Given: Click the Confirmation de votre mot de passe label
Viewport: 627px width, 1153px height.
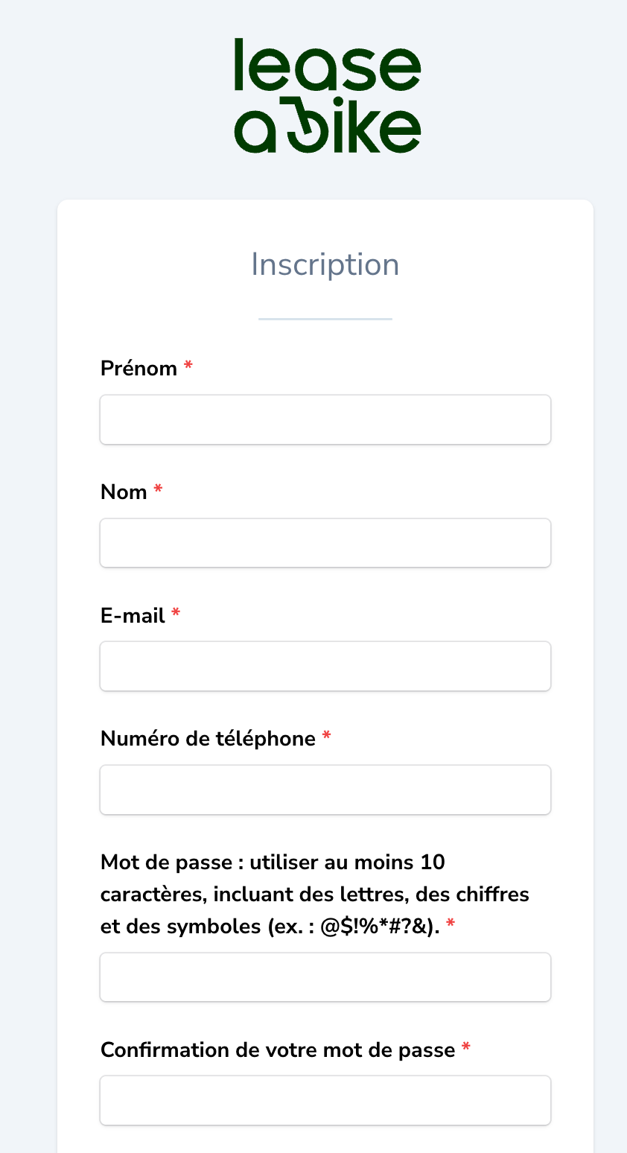Looking at the screenshot, I should pyautogui.click(x=278, y=1050).
